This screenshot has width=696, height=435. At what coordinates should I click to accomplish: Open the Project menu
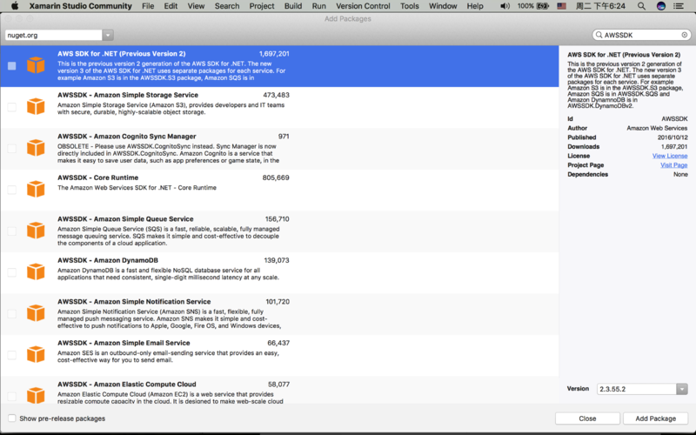click(262, 6)
